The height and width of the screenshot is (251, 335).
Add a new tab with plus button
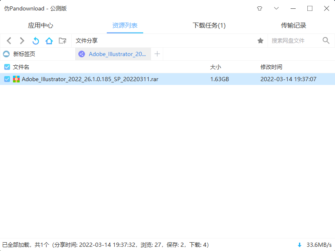pos(157,54)
